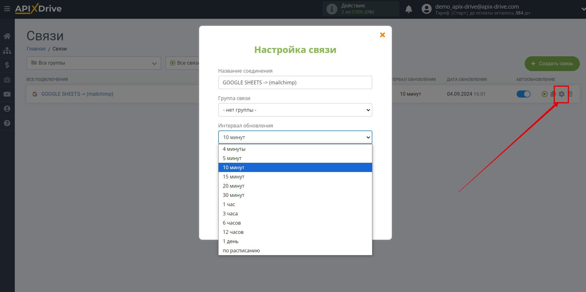586x292 pixels.
Task: Open GOOGLE SHEETS -> (mailchimp) connection link
Action: click(77, 94)
